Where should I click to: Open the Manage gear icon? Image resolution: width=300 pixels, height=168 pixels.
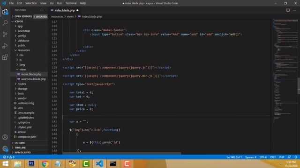click(x=5, y=148)
